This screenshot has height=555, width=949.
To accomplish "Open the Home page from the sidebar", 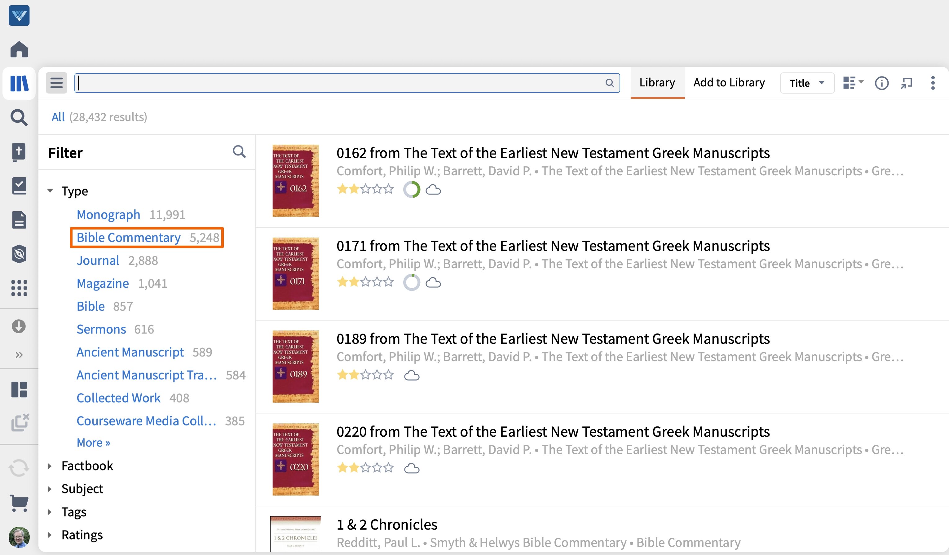I will point(19,49).
